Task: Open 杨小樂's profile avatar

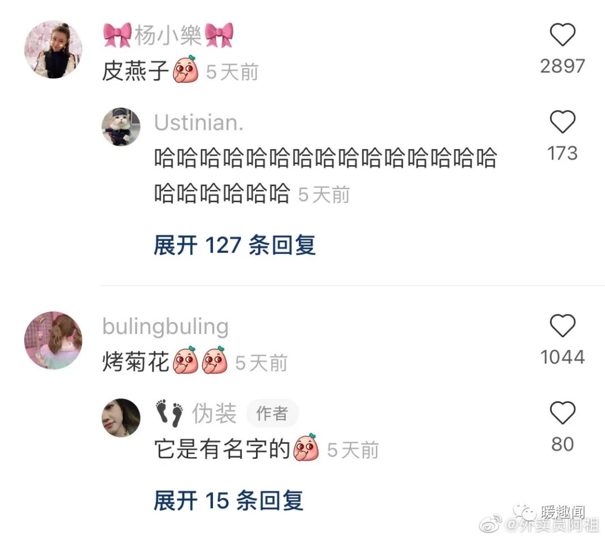Action: (53, 50)
